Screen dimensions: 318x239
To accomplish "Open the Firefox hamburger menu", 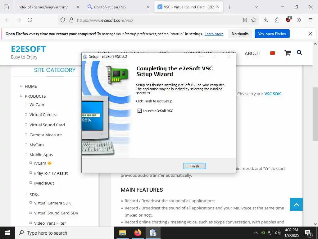I will click(310, 20).
